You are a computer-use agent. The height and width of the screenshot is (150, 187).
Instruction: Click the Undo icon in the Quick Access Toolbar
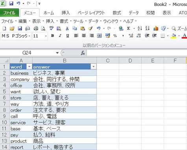[19, 4]
